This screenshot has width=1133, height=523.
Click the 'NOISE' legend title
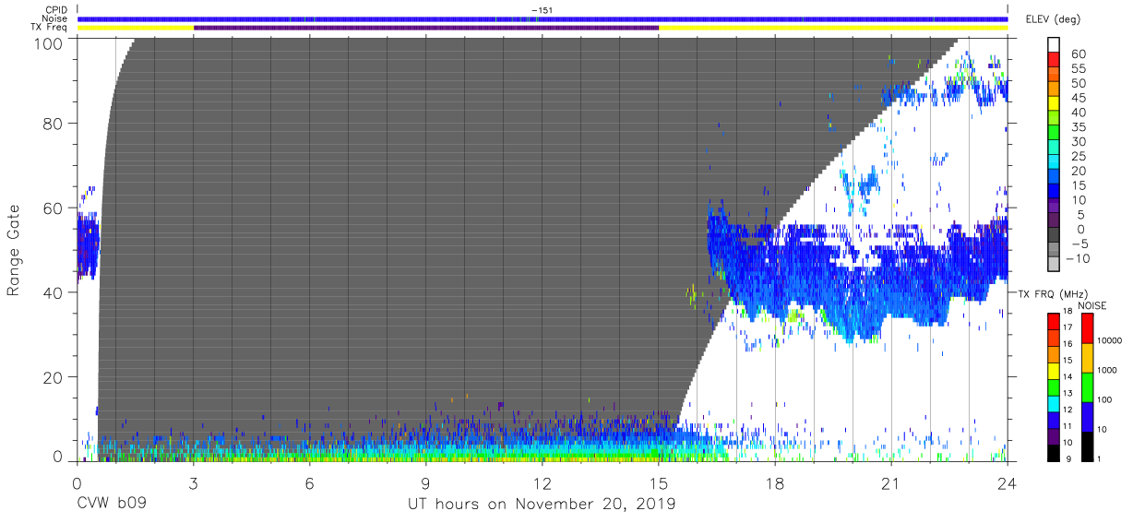coord(1091,305)
